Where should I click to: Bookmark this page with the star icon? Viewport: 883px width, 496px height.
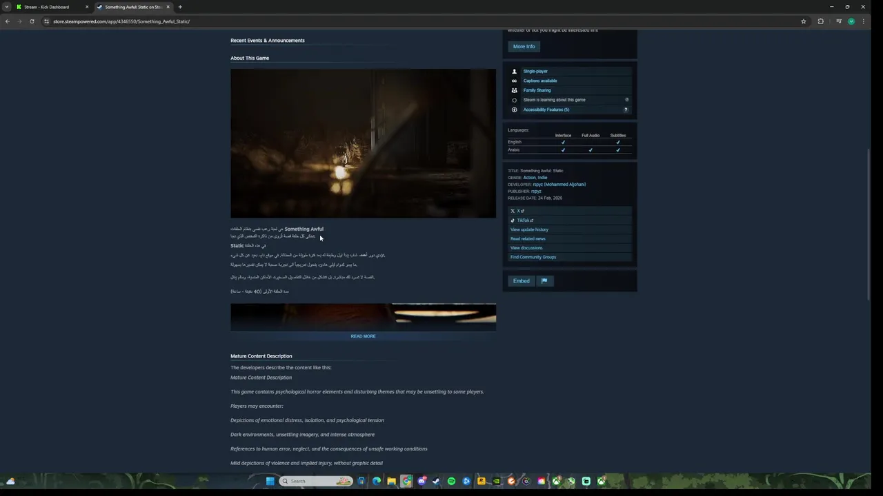pyautogui.click(x=804, y=21)
